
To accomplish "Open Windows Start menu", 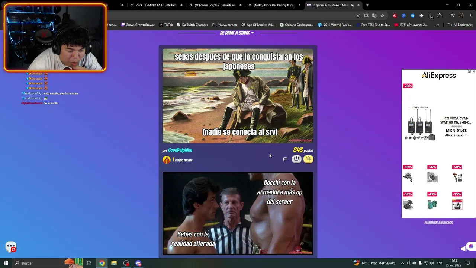I will click(x=6, y=263).
